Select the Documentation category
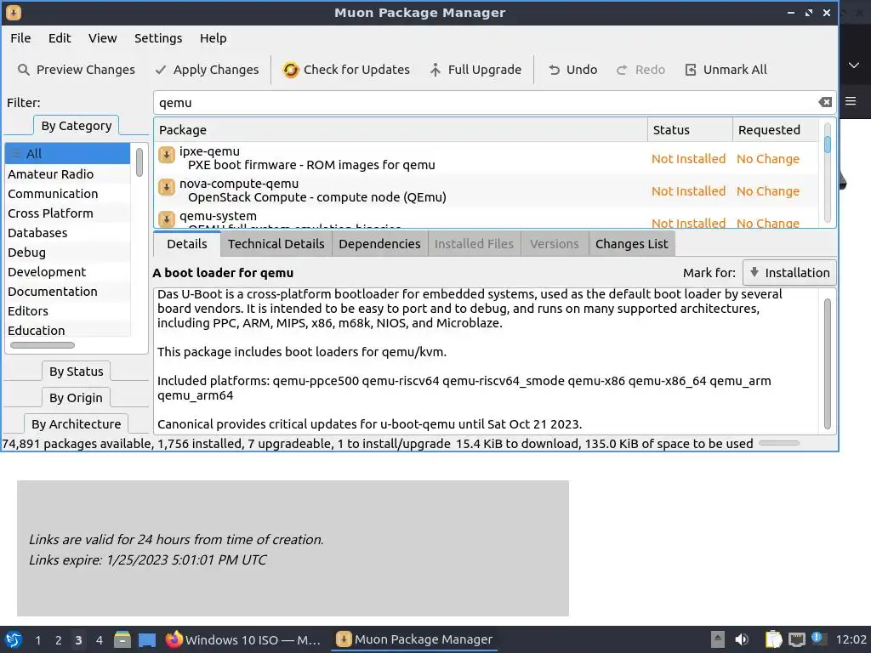This screenshot has height=653, width=871. tap(67, 292)
